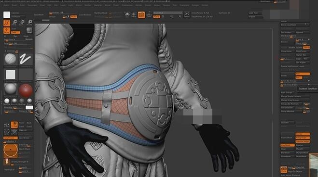318x177 pixels.
Task: Click the small white swatch under the materials
Action: pos(29,107)
